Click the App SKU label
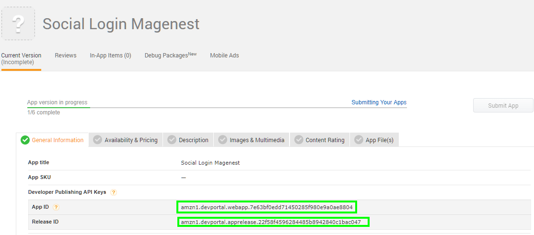Image resolution: width=534 pixels, height=235 pixels. tap(39, 177)
